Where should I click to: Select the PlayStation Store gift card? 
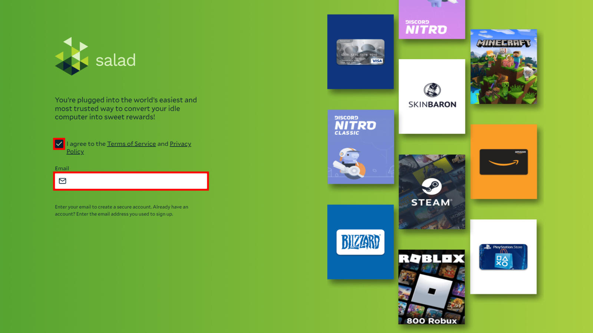(503, 256)
